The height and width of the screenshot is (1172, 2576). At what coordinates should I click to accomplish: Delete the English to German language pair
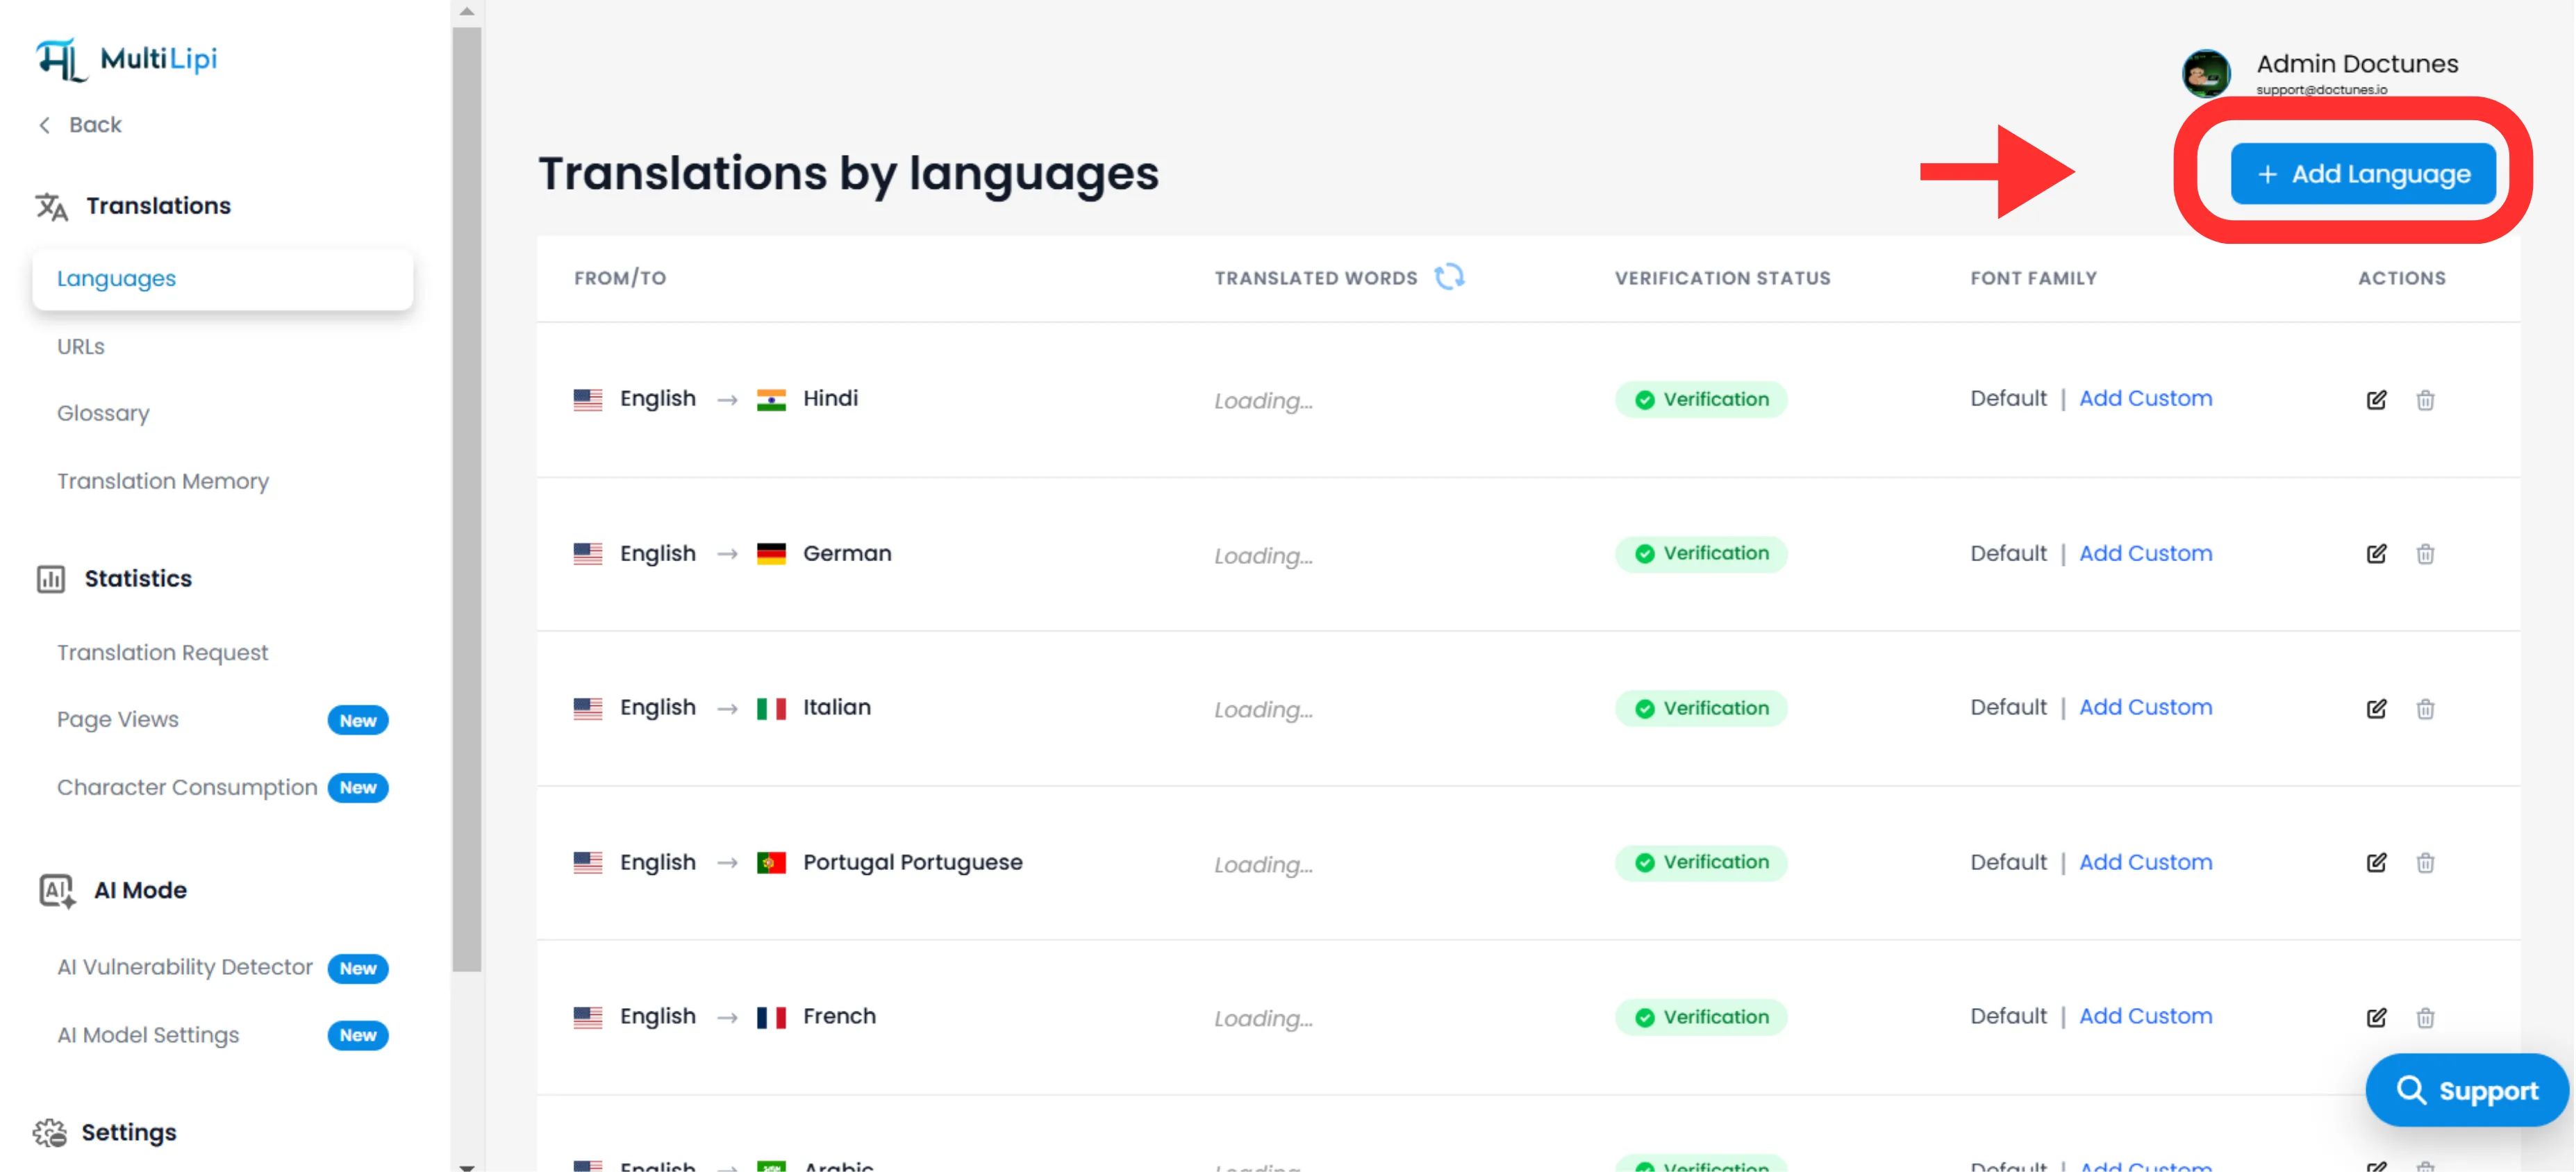tap(2427, 553)
